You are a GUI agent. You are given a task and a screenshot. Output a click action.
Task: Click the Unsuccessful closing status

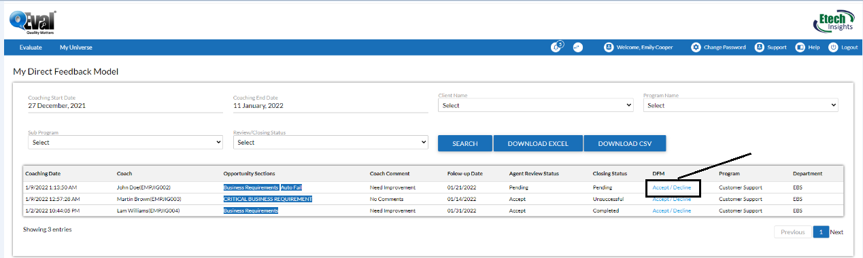coord(609,199)
